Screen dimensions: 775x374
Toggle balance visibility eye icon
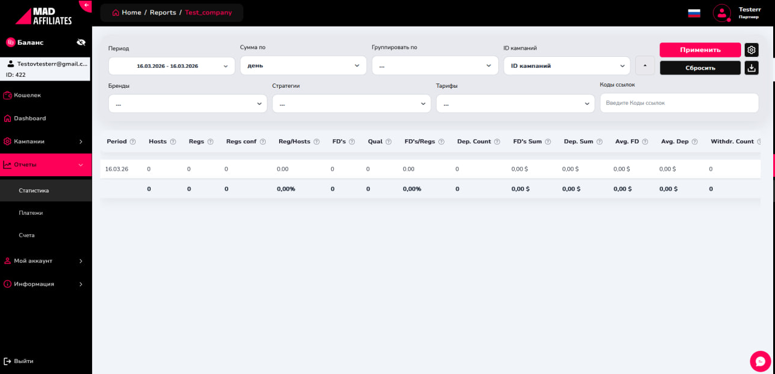(x=81, y=42)
